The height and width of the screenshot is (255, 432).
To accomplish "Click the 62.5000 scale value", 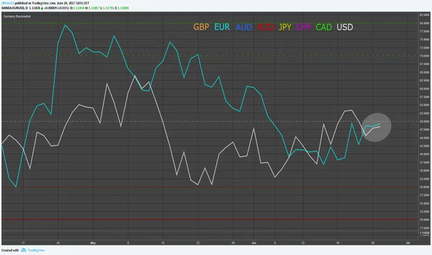I will [424, 81].
